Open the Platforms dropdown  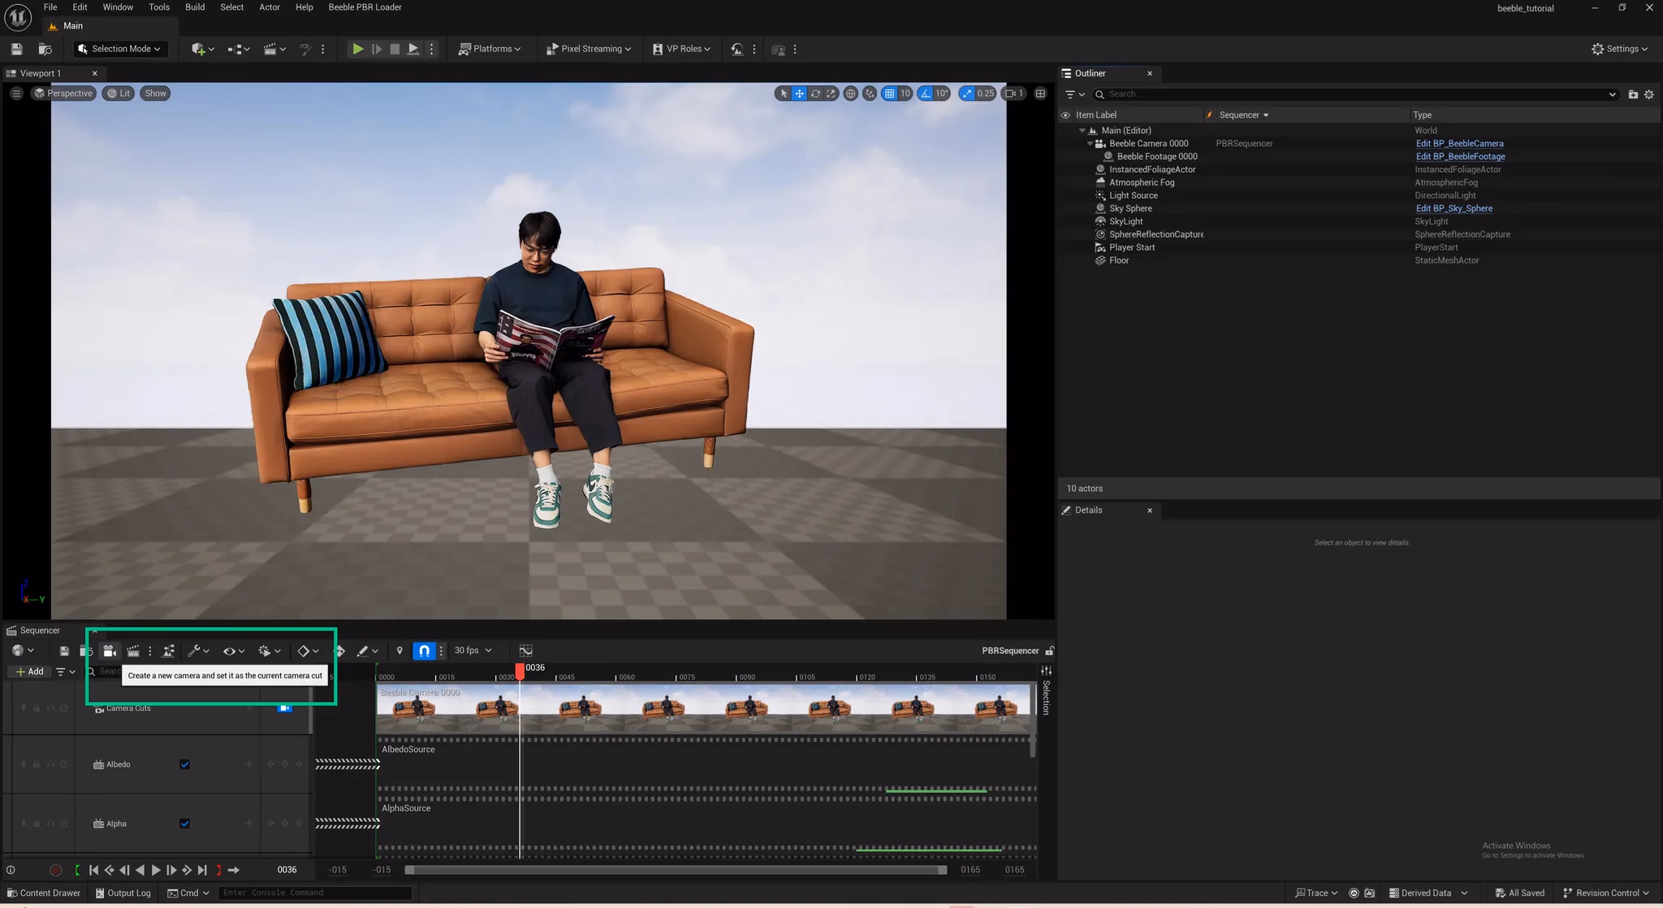click(491, 49)
